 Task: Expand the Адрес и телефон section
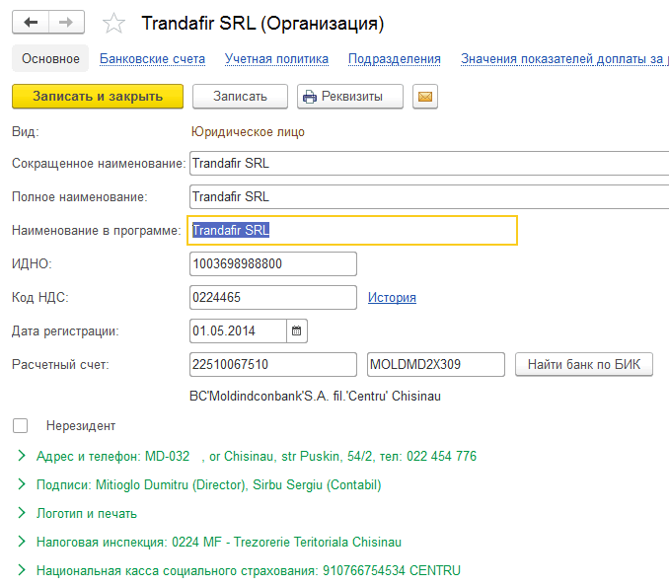tap(22, 456)
